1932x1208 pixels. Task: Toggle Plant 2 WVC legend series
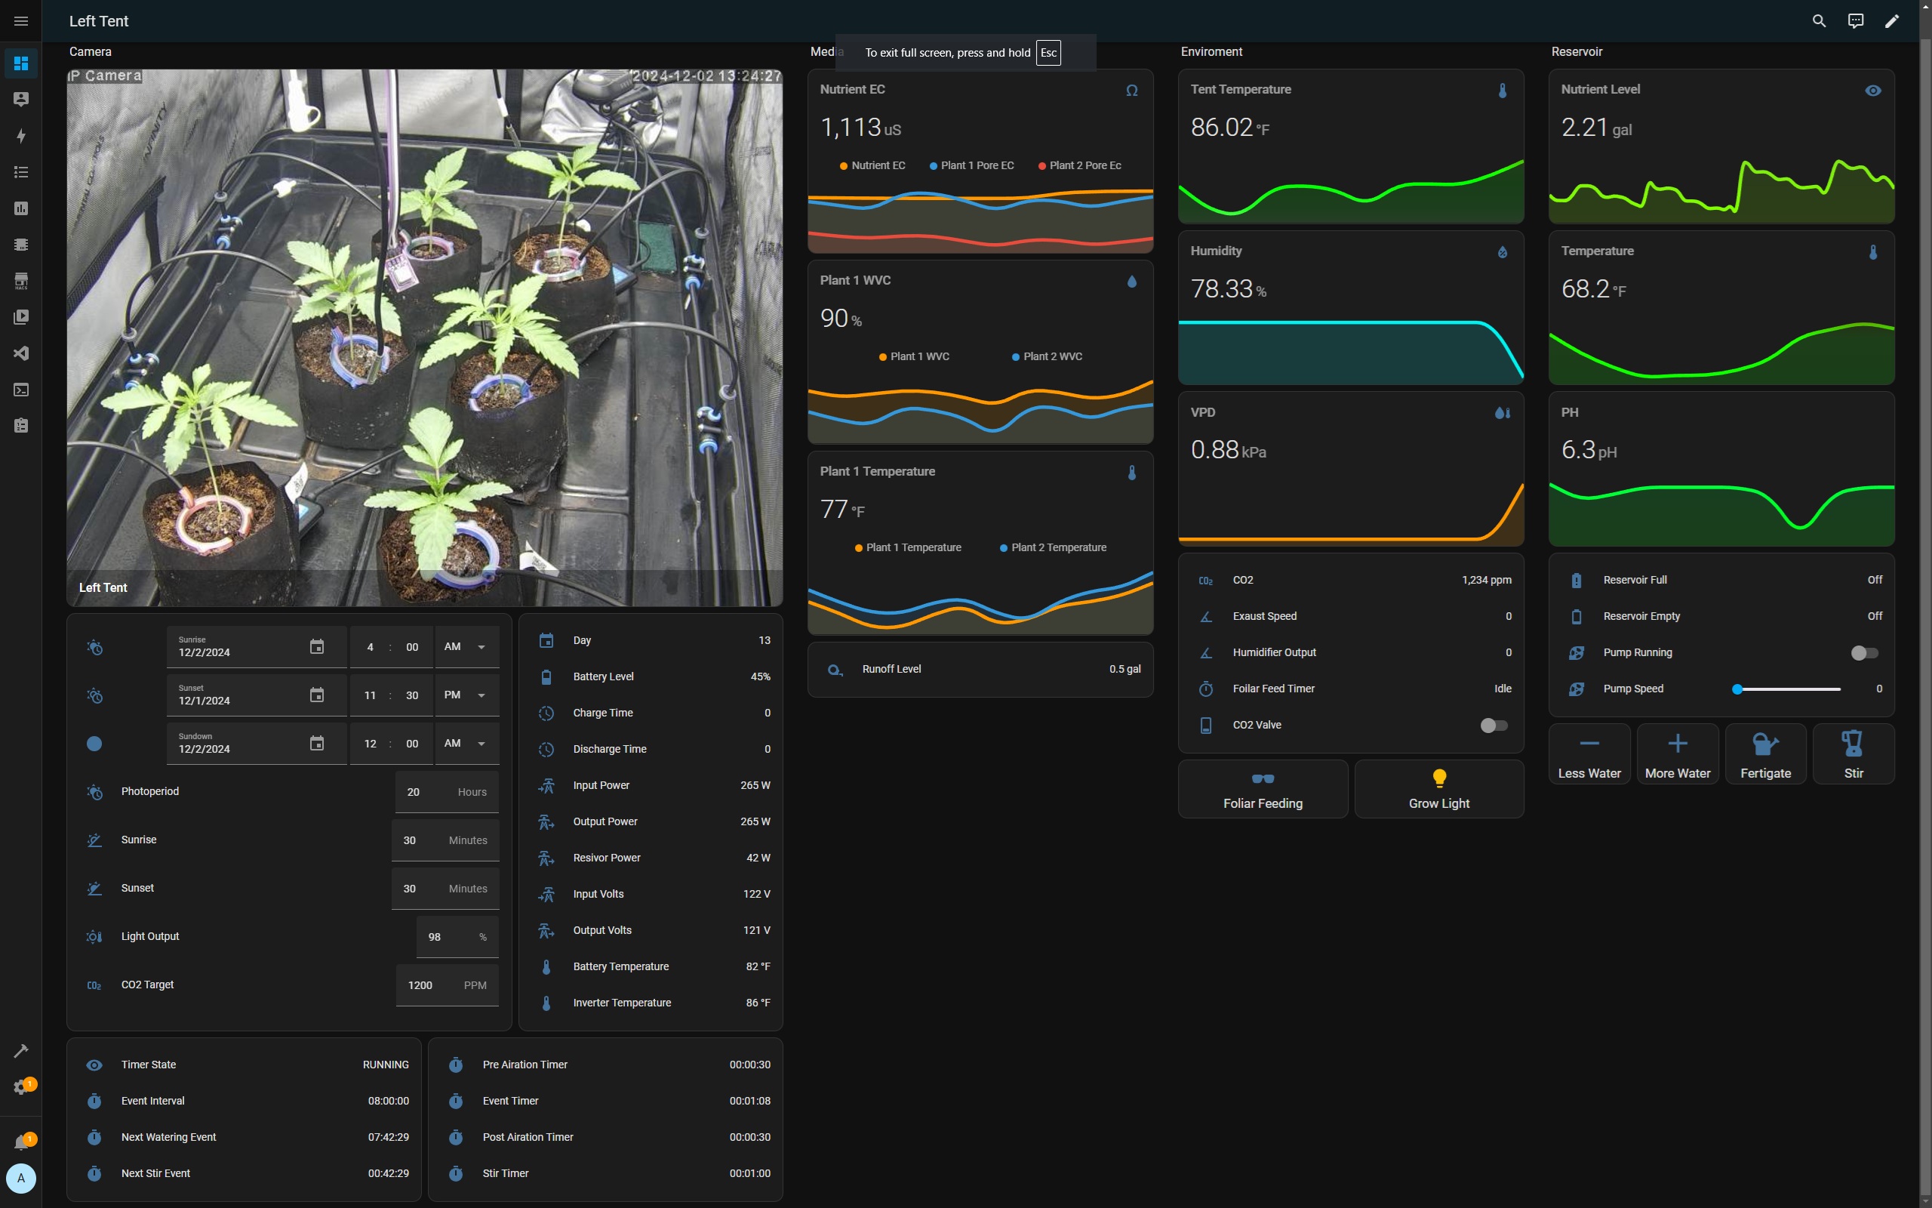(1047, 356)
